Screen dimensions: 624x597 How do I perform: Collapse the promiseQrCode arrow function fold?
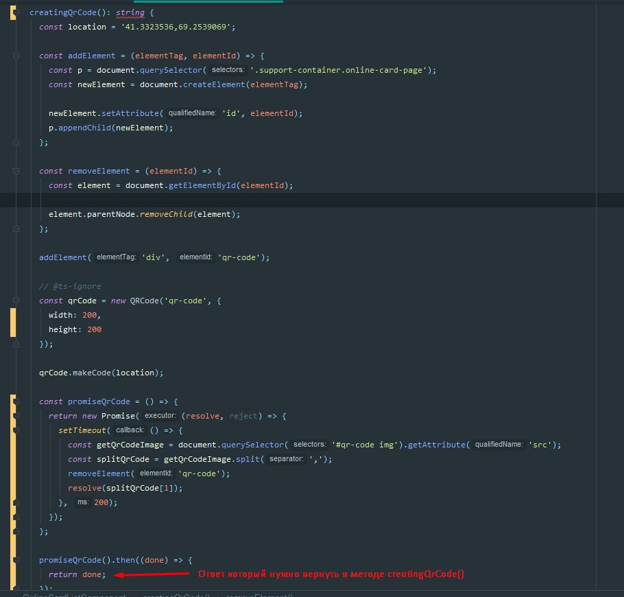click(16, 401)
